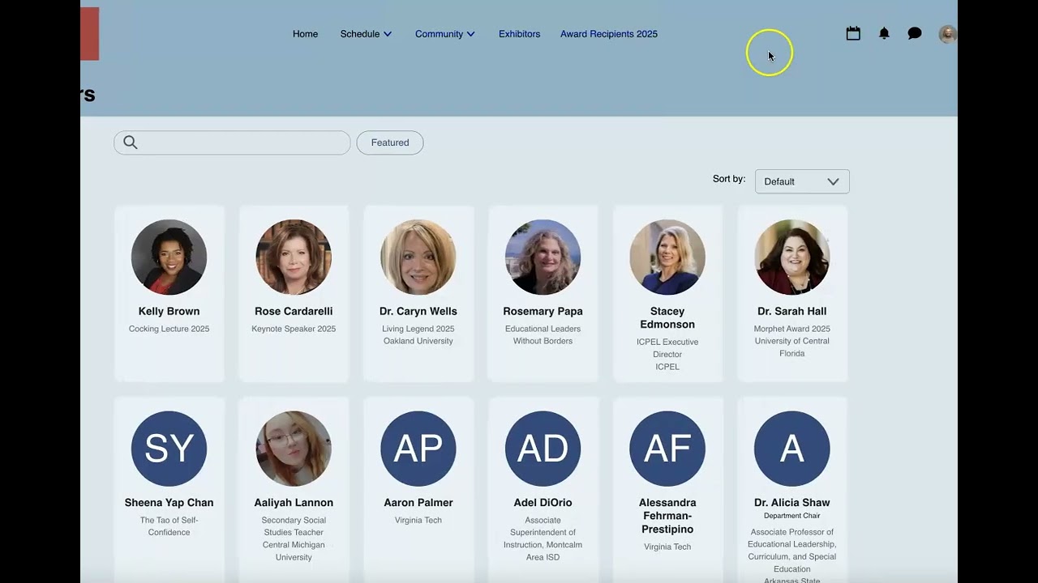This screenshot has height=583, width=1038.
Task: Open the chat messages bubble icon
Action: 915,33
